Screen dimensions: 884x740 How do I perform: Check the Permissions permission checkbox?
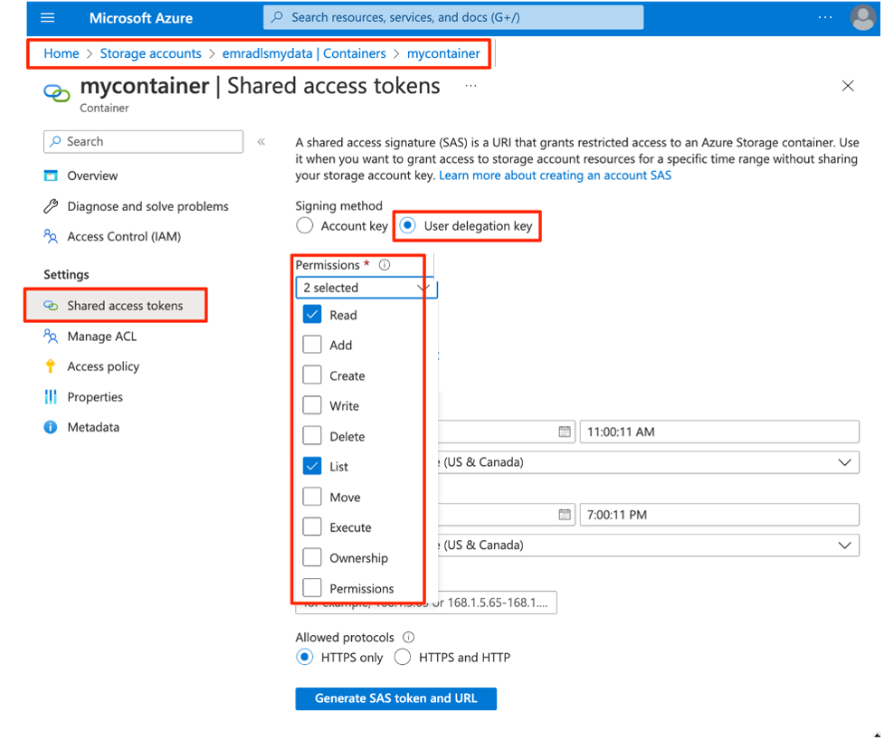tap(312, 588)
